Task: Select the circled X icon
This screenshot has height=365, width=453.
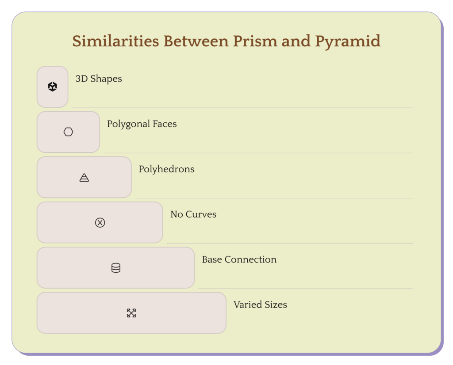Action: tap(100, 222)
